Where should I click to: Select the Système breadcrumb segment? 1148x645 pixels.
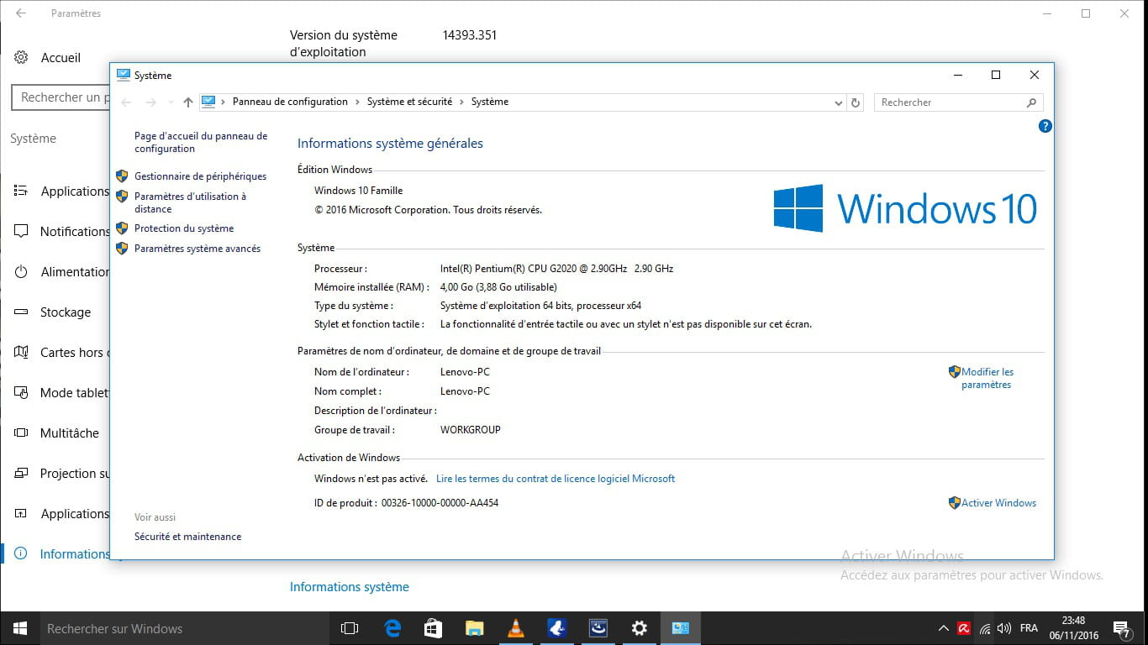click(489, 102)
